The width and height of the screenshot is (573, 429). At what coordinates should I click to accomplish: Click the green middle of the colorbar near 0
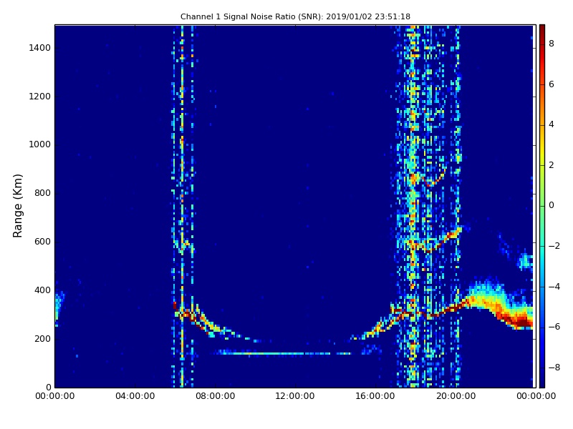click(x=542, y=205)
